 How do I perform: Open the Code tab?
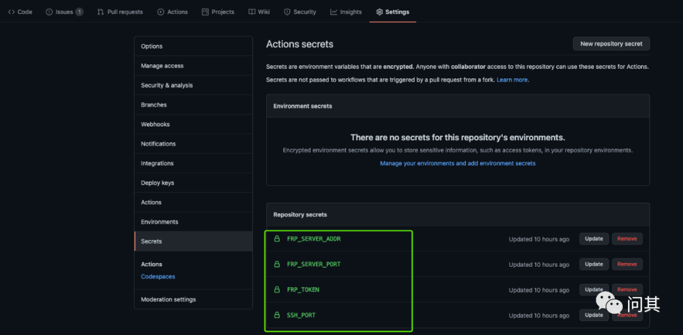[20, 12]
